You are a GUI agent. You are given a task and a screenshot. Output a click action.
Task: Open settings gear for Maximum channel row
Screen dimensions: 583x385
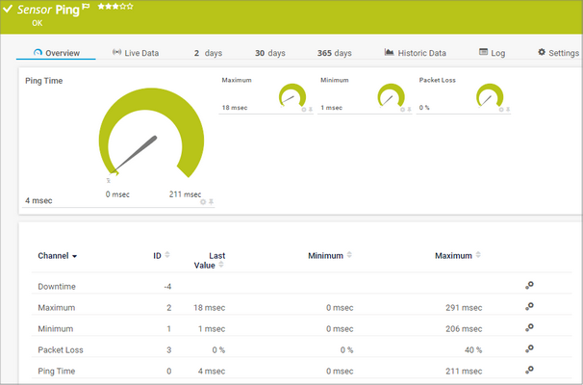[x=529, y=307]
